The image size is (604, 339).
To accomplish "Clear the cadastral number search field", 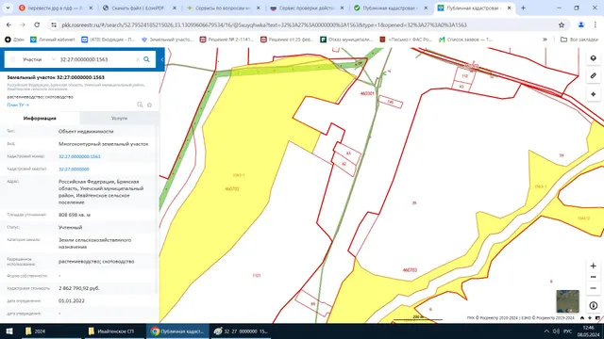I will pos(138,59).
